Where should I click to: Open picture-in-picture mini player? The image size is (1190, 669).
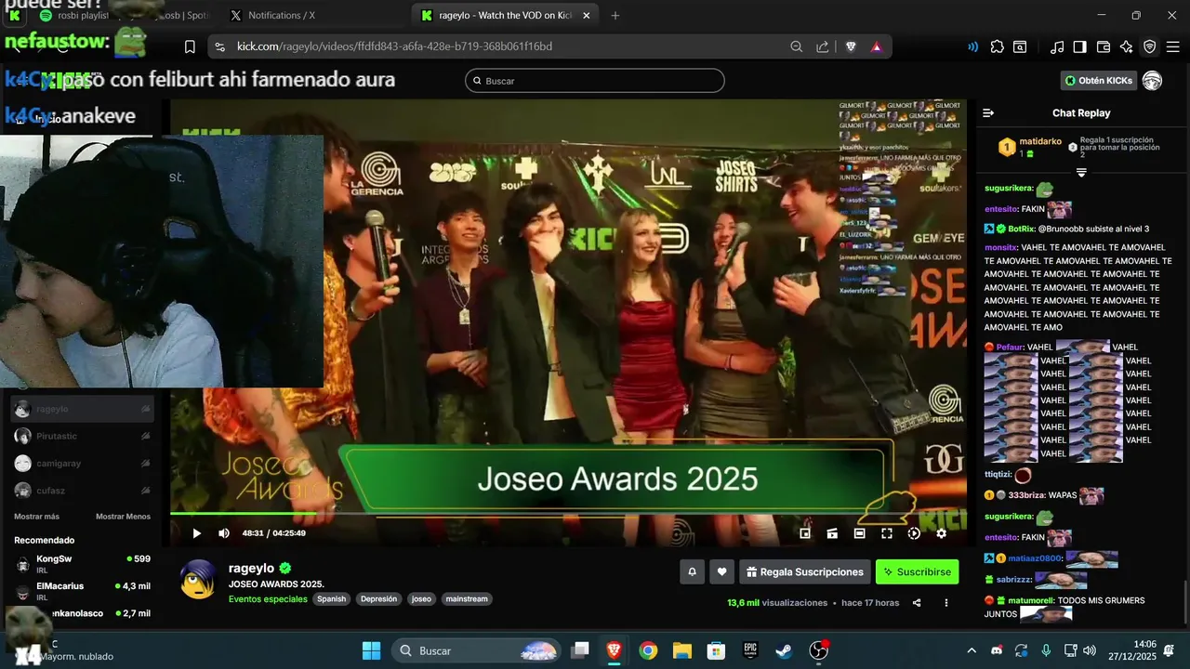coord(805,533)
